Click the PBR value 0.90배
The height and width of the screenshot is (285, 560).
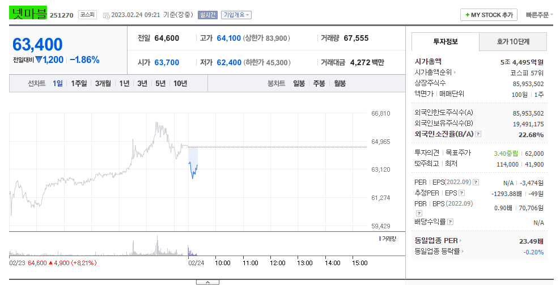click(503, 208)
